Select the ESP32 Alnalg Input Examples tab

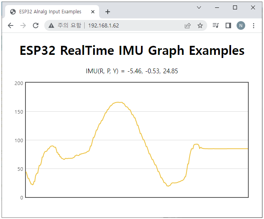coord(52,12)
